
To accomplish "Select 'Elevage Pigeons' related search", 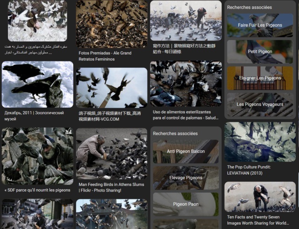I will point(186,178).
